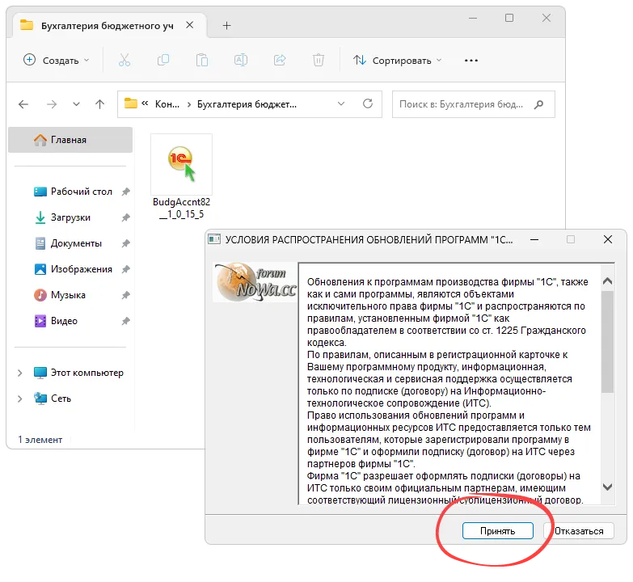Click the BudgAccnt82__1_0_15_5 file name label
Image resolution: width=633 pixels, height=582 pixels.
(x=181, y=208)
